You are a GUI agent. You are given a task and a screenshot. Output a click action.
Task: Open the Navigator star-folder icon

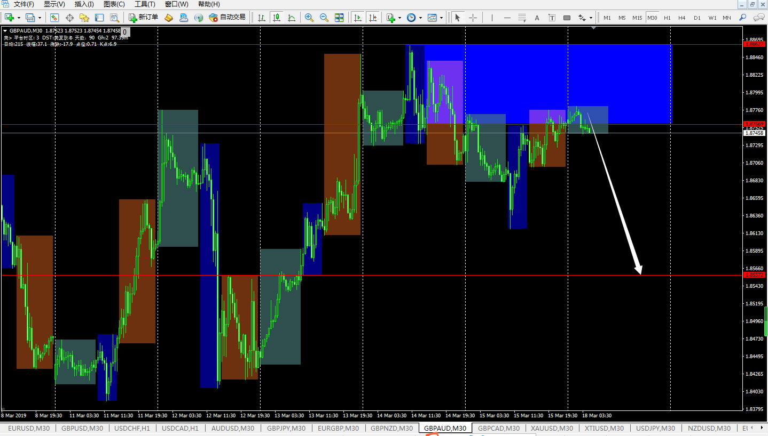pos(84,18)
